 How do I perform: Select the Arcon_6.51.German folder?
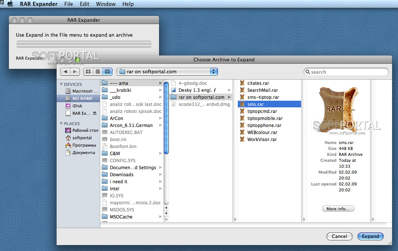(132, 125)
